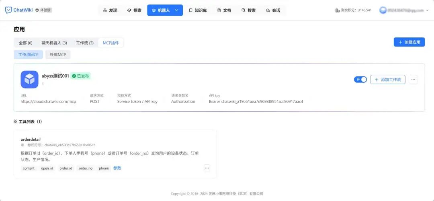Expand the 机器人 dropdown menu
The width and height of the screenshot is (434, 201).
point(176,10)
